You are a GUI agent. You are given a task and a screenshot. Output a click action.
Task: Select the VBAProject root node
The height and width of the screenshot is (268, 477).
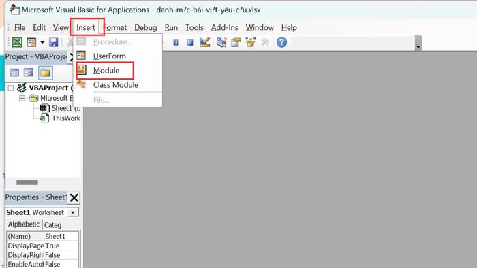51,88
